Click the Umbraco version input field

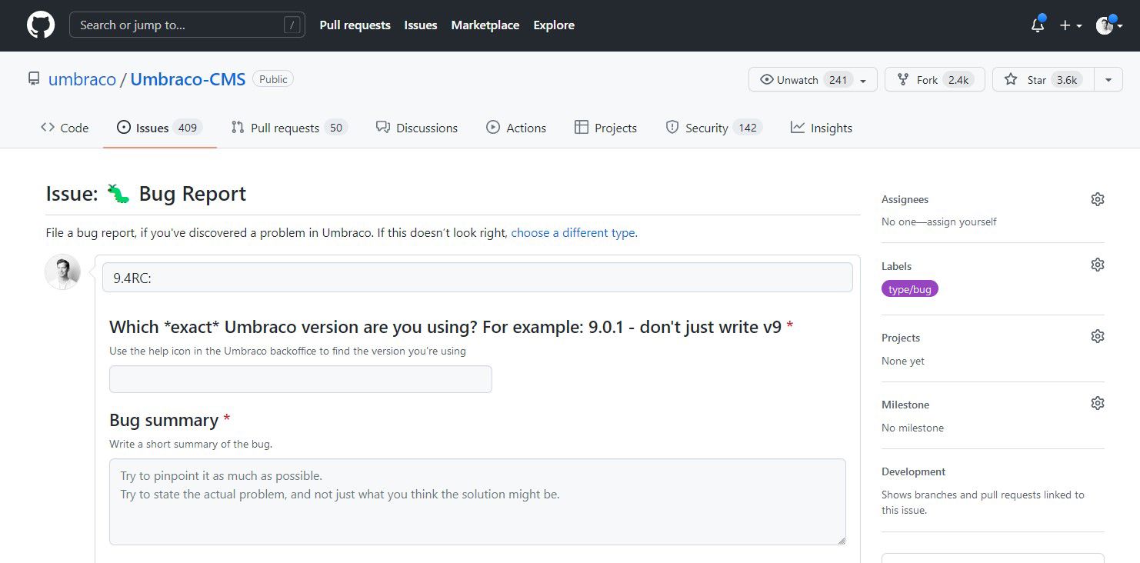[x=300, y=379]
